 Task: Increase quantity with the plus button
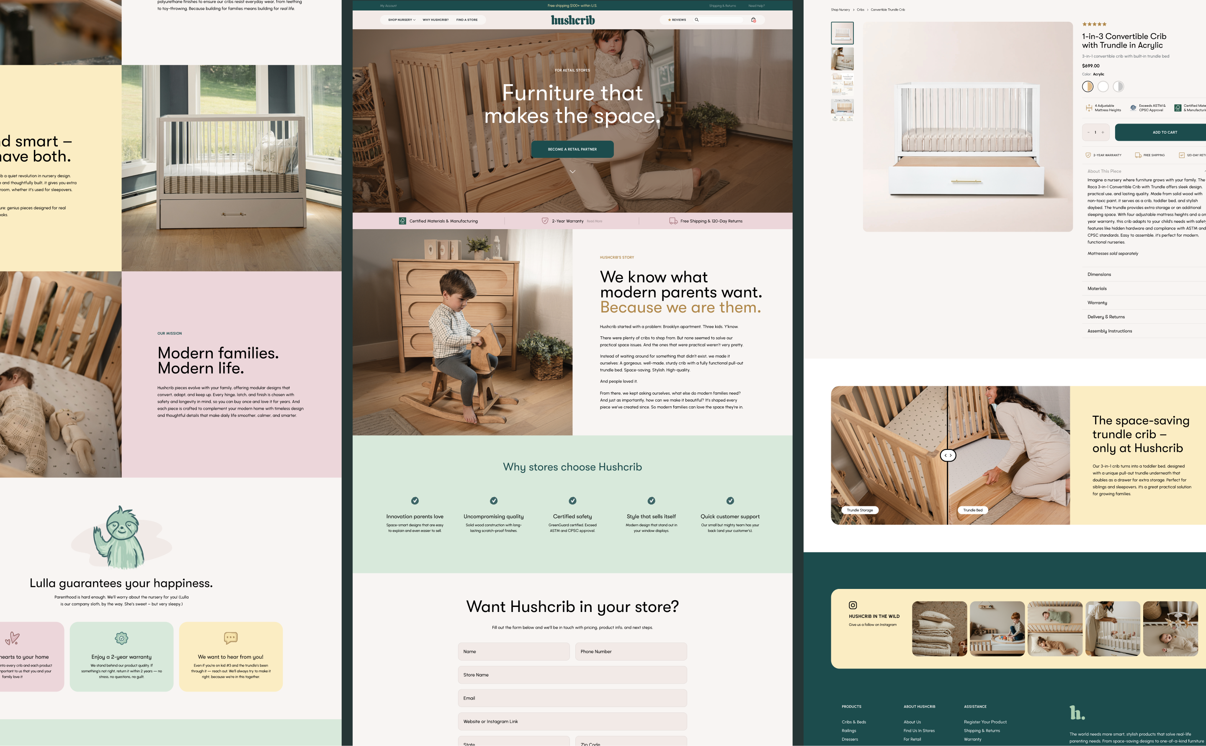(1103, 132)
